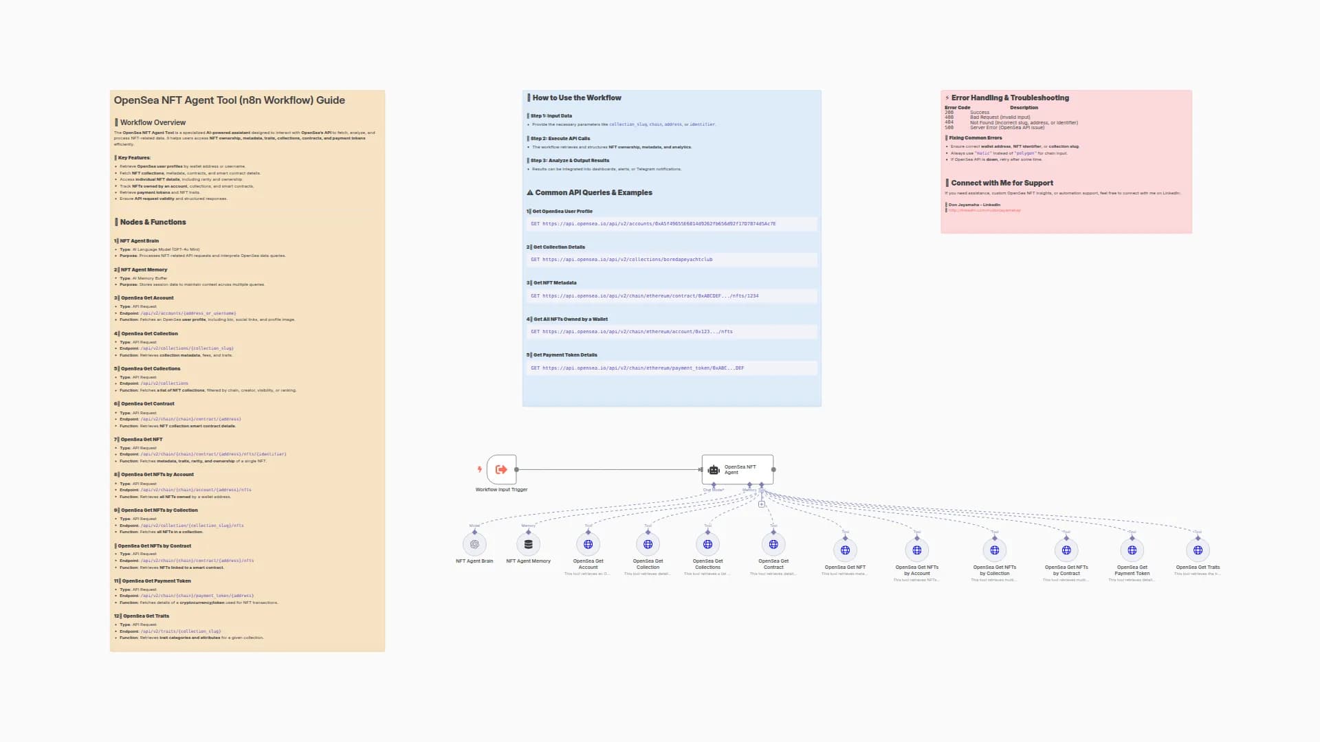
Task: Select the OpenSea Get Account globe node
Action: 588,544
